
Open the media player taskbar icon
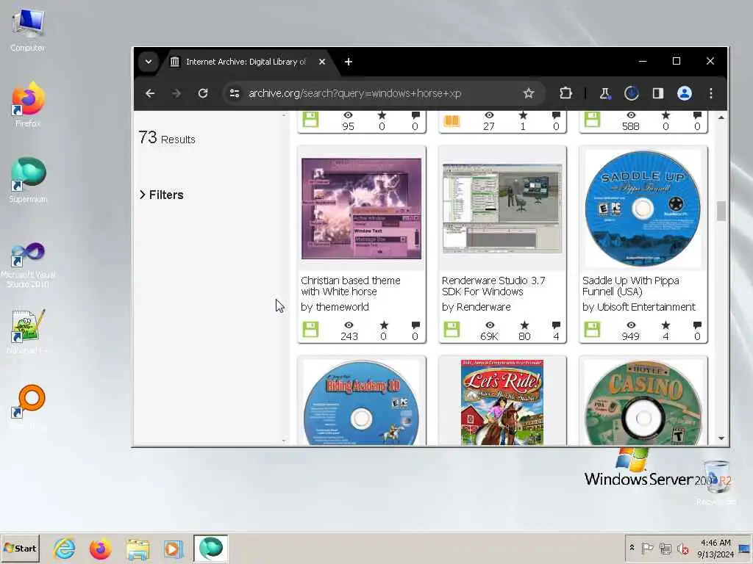tap(174, 549)
